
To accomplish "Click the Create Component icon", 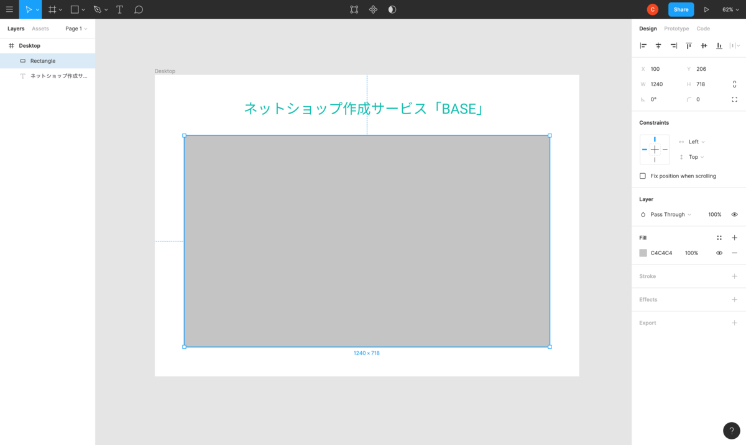I will (x=373, y=9).
